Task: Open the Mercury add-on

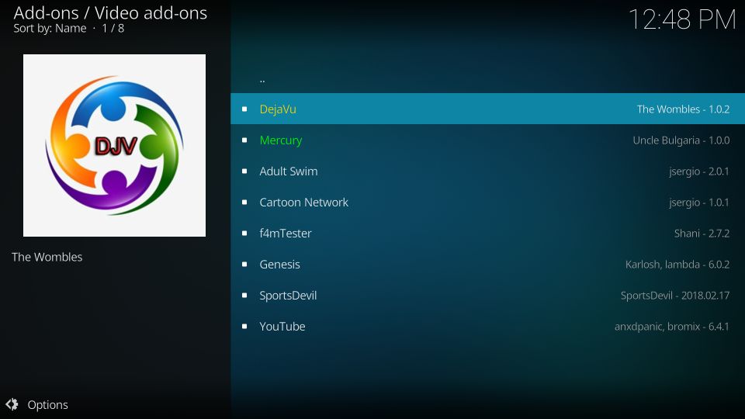Action: pos(487,140)
